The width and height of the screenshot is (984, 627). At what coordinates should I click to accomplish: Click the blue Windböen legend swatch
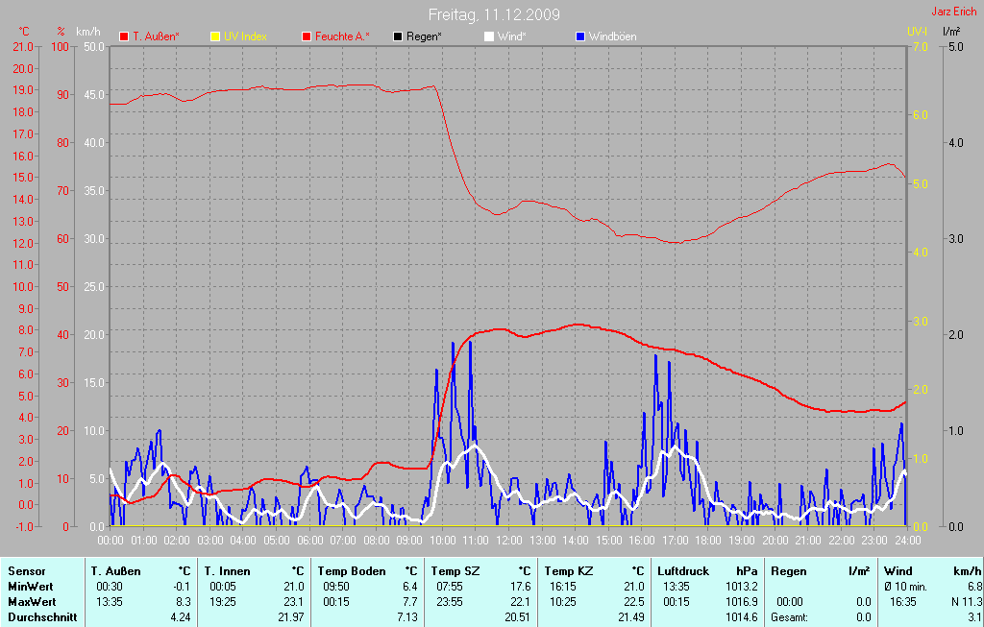(579, 36)
